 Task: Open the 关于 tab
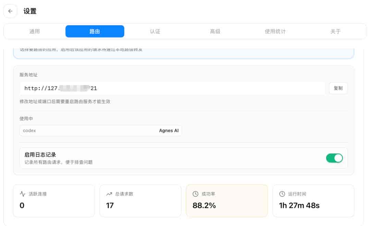(x=335, y=32)
